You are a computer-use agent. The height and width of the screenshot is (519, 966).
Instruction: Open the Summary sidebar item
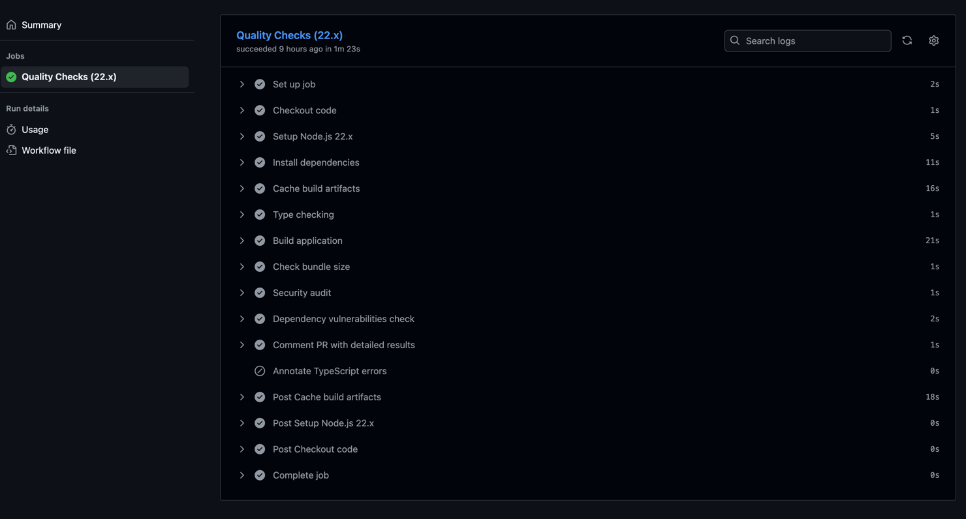tap(41, 25)
